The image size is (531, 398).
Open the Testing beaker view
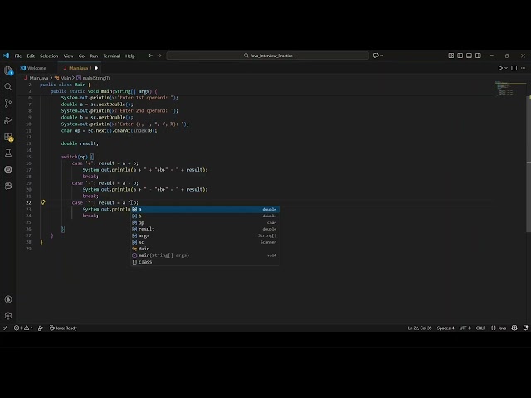point(8,153)
